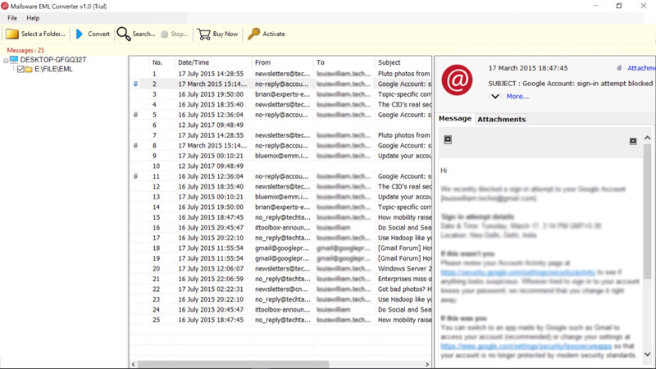Click the preview pane vertical scrollbar thumb

647,212
